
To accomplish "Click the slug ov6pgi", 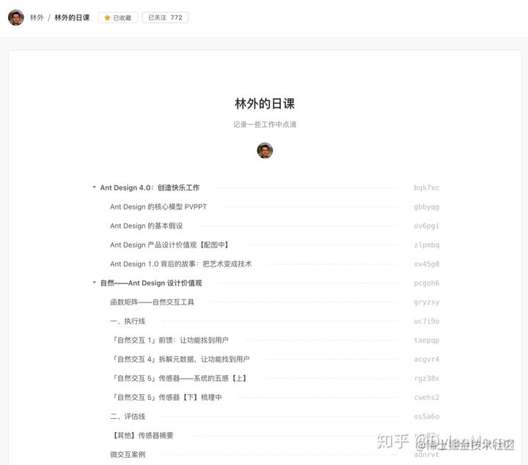I will [x=426, y=226].
